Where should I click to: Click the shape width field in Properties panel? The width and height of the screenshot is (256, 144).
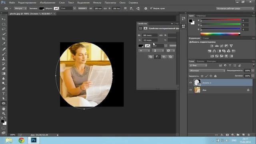click(150, 35)
